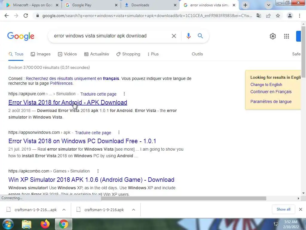
Task: Clear the search box text
Action: click(x=174, y=36)
